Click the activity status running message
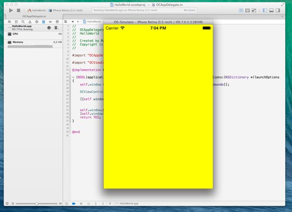This screenshot has height=212, width=292. [x=126, y=10]
